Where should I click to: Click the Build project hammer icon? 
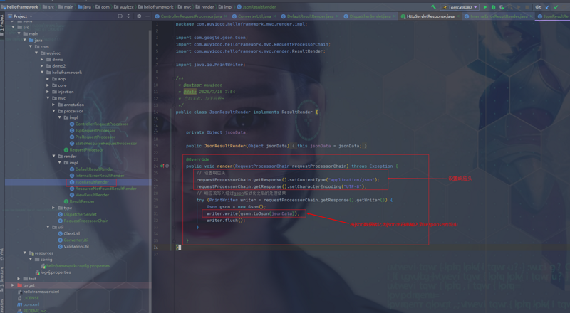tap(433, 7)
